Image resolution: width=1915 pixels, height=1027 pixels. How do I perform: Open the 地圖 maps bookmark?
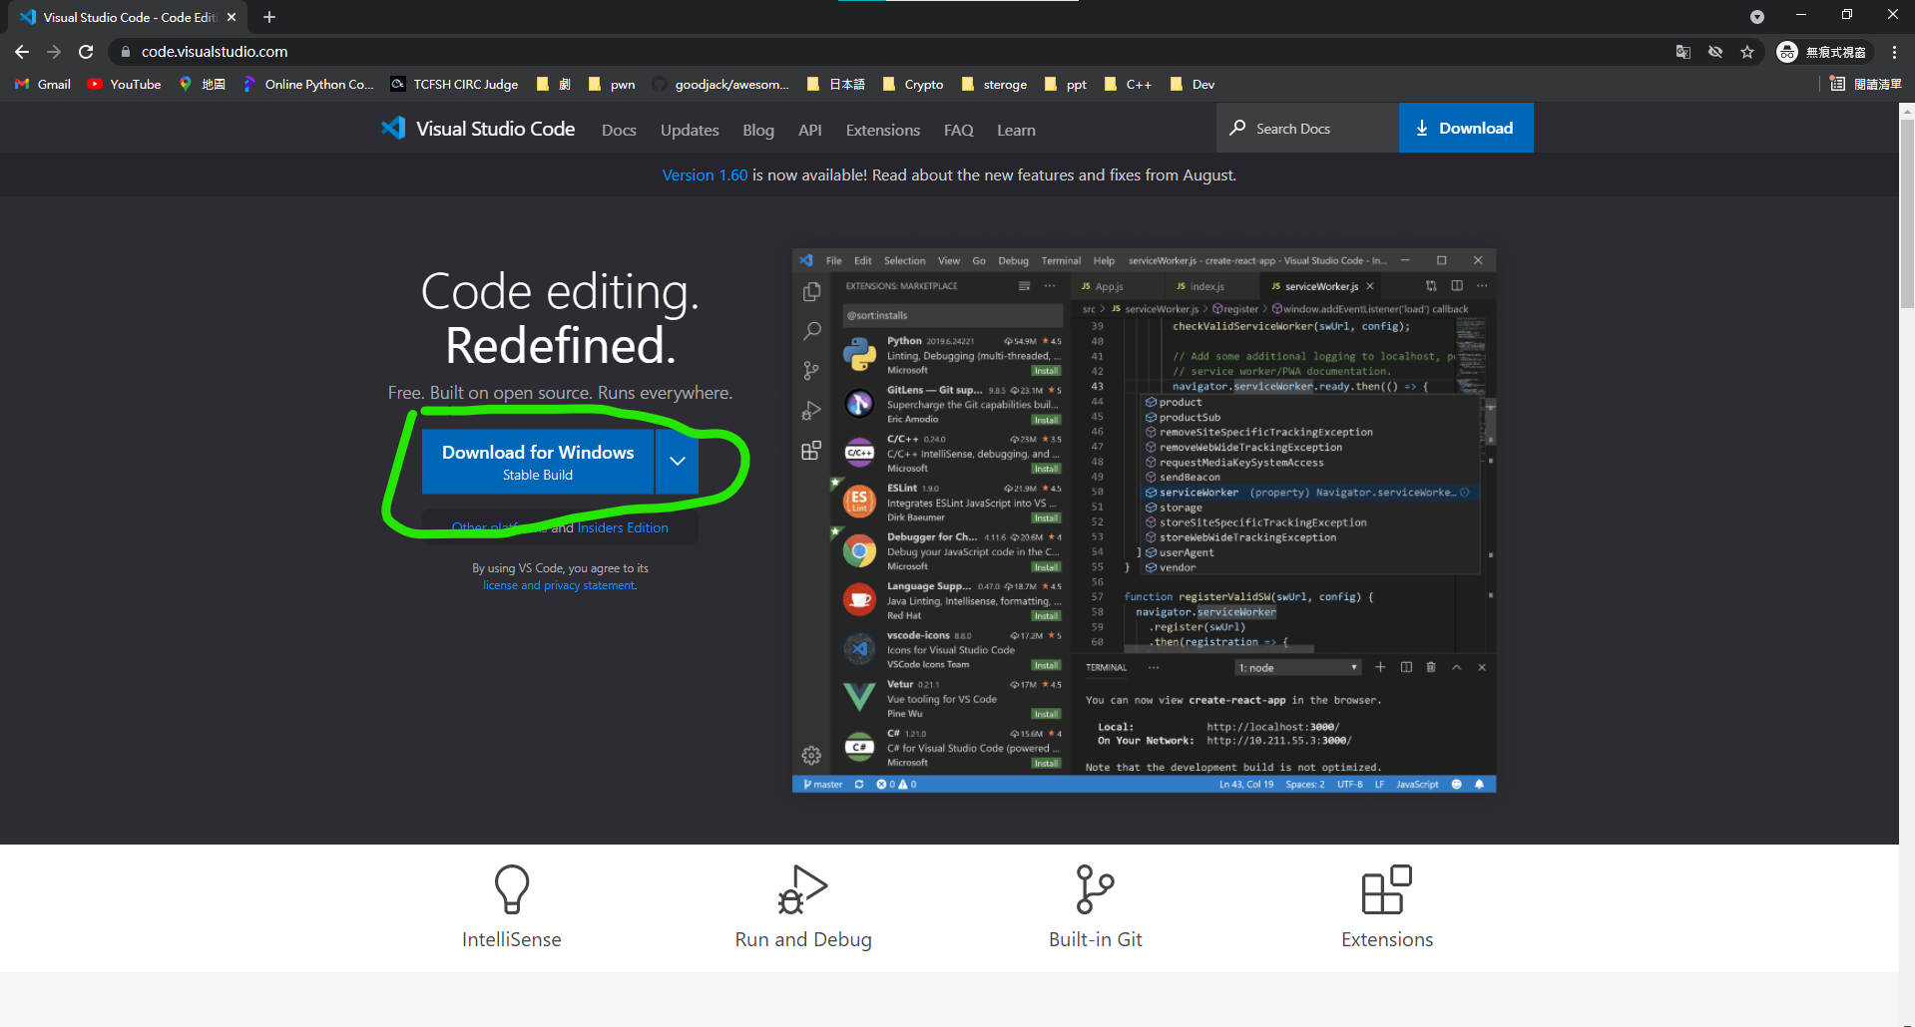click(203, 85)
